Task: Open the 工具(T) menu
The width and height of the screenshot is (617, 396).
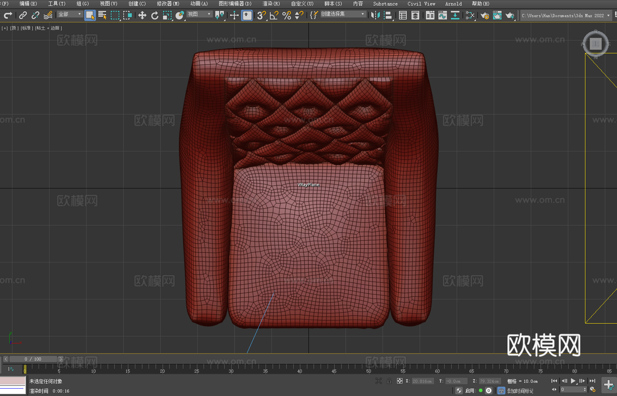Action: point(57,4)
